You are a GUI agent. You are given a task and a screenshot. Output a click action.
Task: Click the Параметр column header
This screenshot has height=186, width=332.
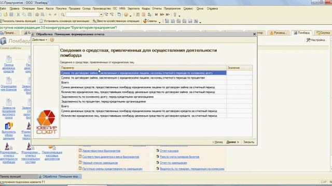coord(143,68)
